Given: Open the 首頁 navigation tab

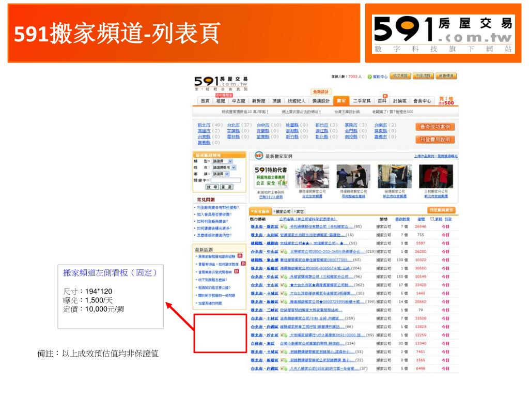Looking at the screenshot, I should [205, 101].
